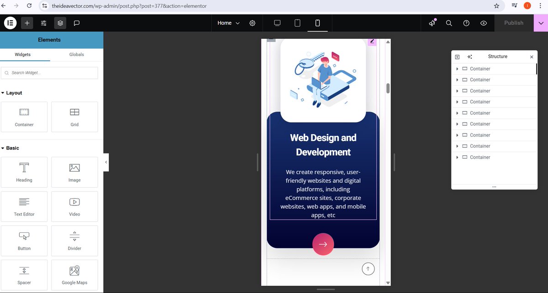Open What's New megaphone icon
548x293 pixels.
[432, 23]
